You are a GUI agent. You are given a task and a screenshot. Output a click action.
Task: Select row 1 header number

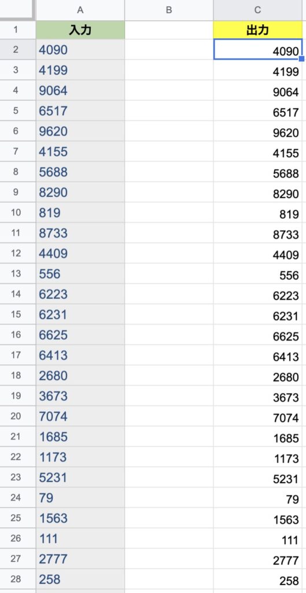16,30
